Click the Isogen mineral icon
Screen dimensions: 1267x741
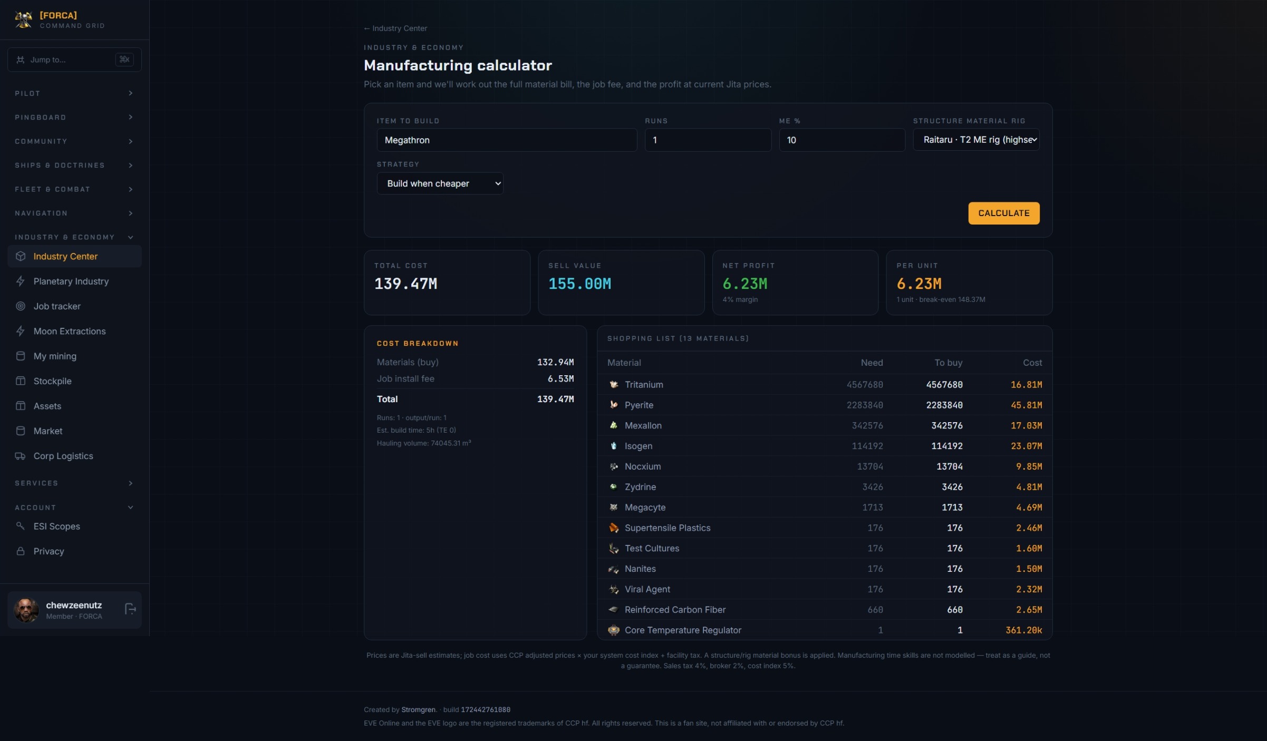coord(614,446)
